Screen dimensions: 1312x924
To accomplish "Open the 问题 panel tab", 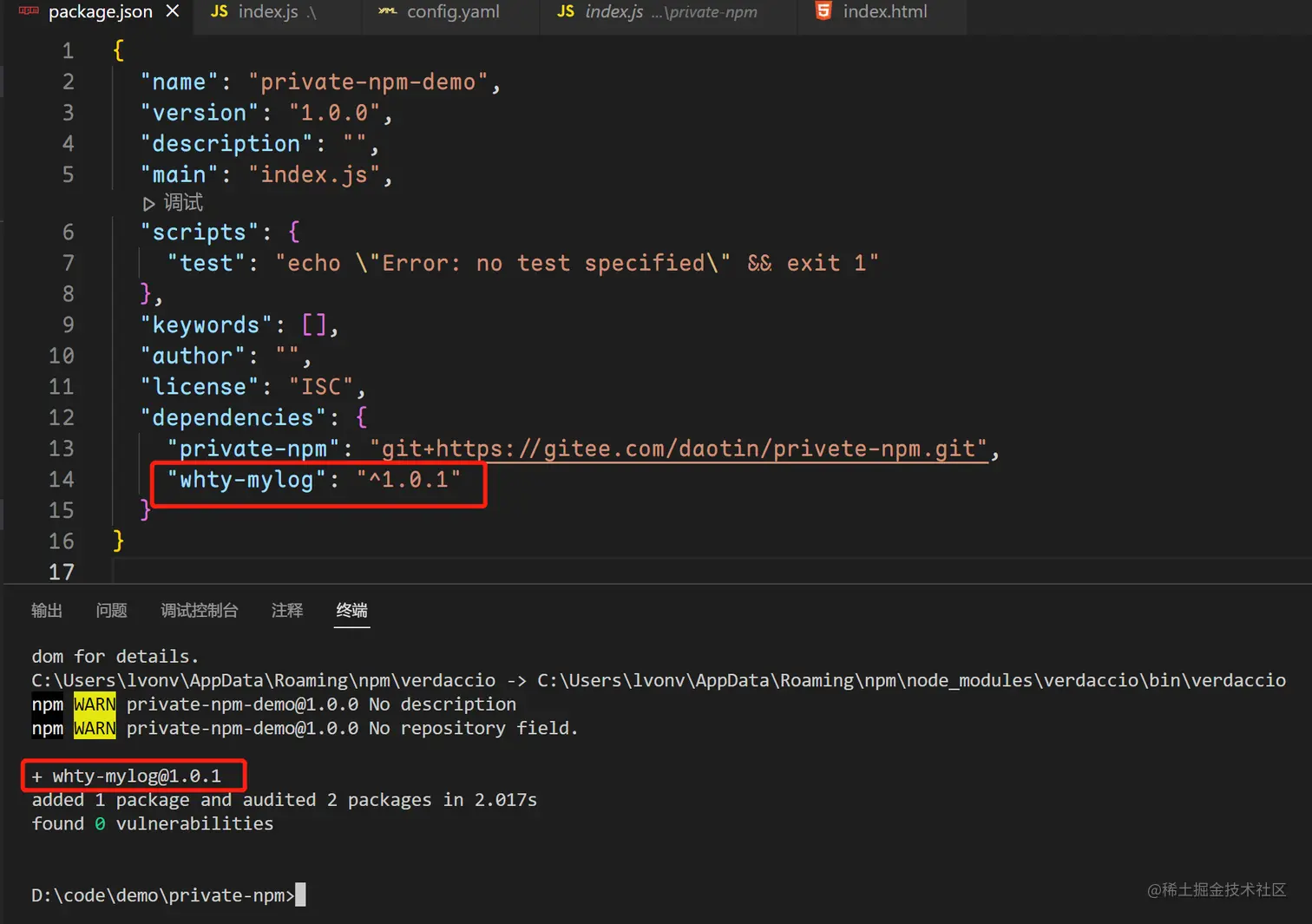I will pos(112,611).
